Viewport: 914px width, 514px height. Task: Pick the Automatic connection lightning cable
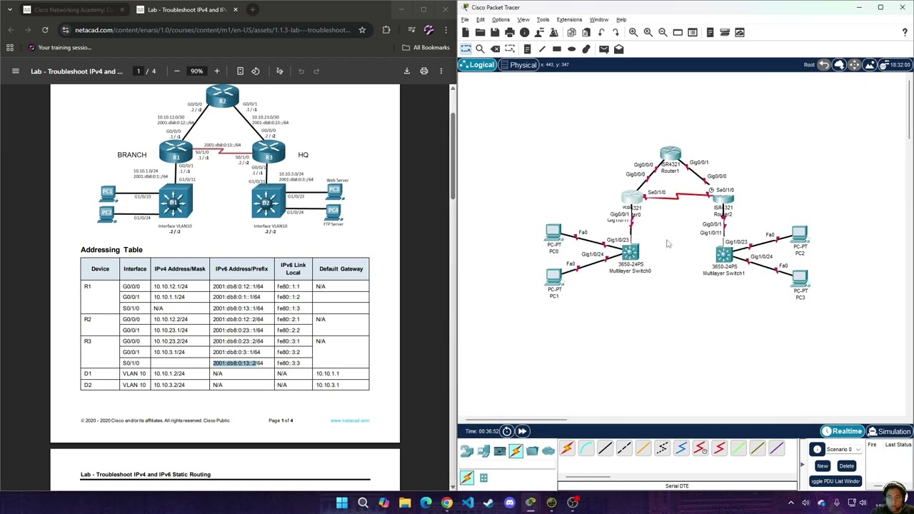click(x=567, y=448)
